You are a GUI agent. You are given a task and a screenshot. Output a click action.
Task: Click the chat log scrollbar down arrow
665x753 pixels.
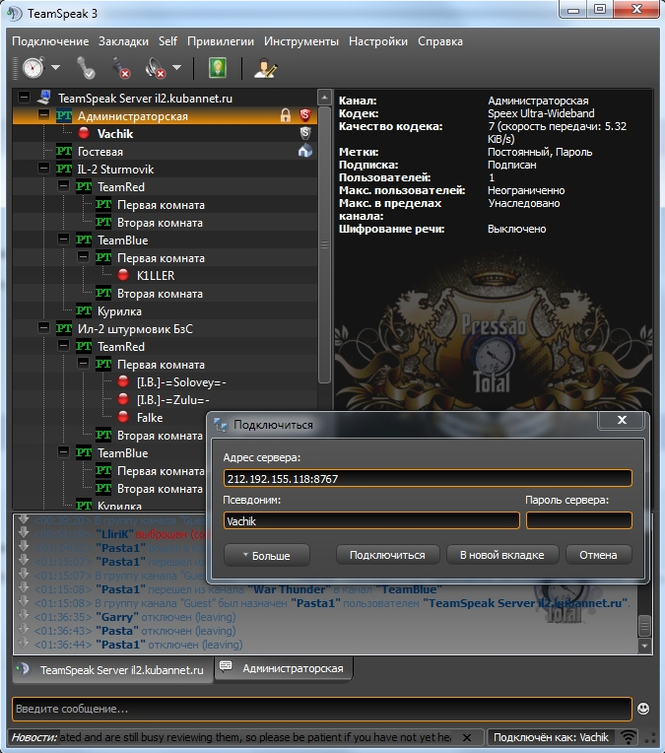point(644,647)
